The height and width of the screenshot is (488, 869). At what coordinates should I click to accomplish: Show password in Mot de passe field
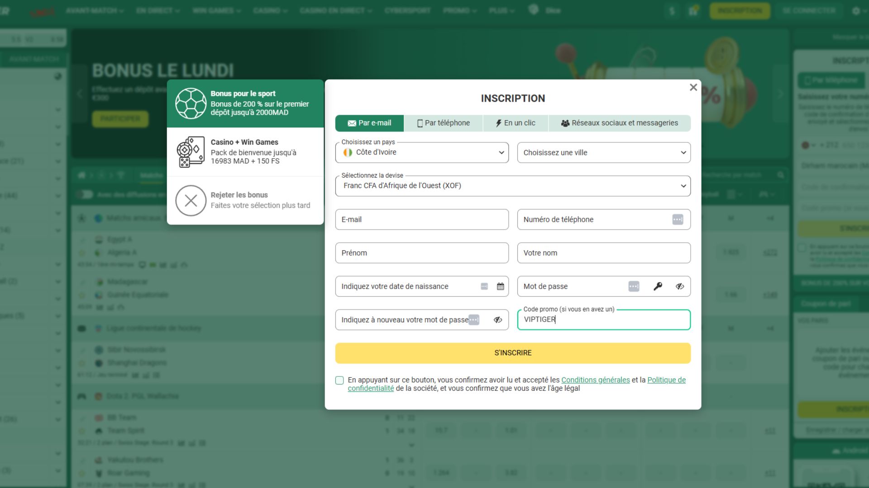(679, 286)
